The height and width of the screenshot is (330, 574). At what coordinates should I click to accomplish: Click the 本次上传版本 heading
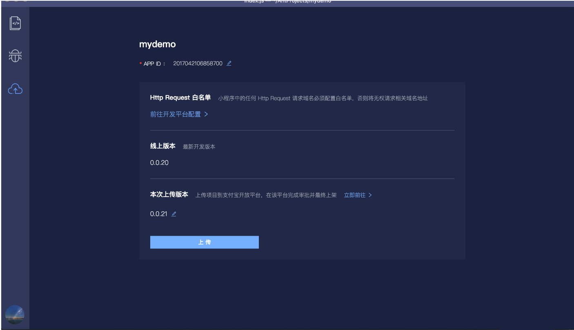(169, 195)
